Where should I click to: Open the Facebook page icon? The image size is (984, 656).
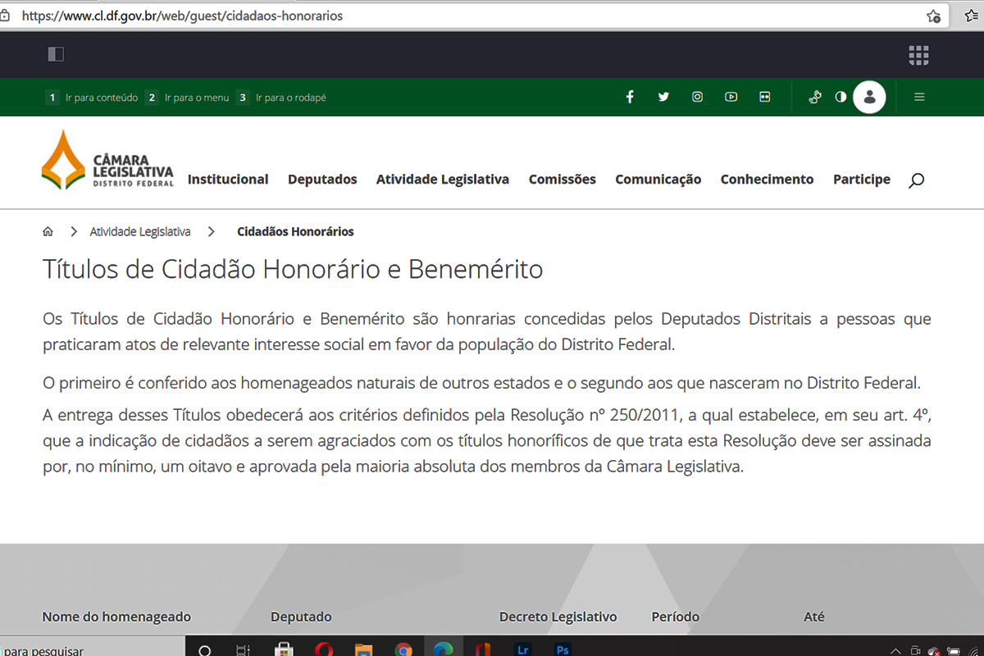click(630, 97)
